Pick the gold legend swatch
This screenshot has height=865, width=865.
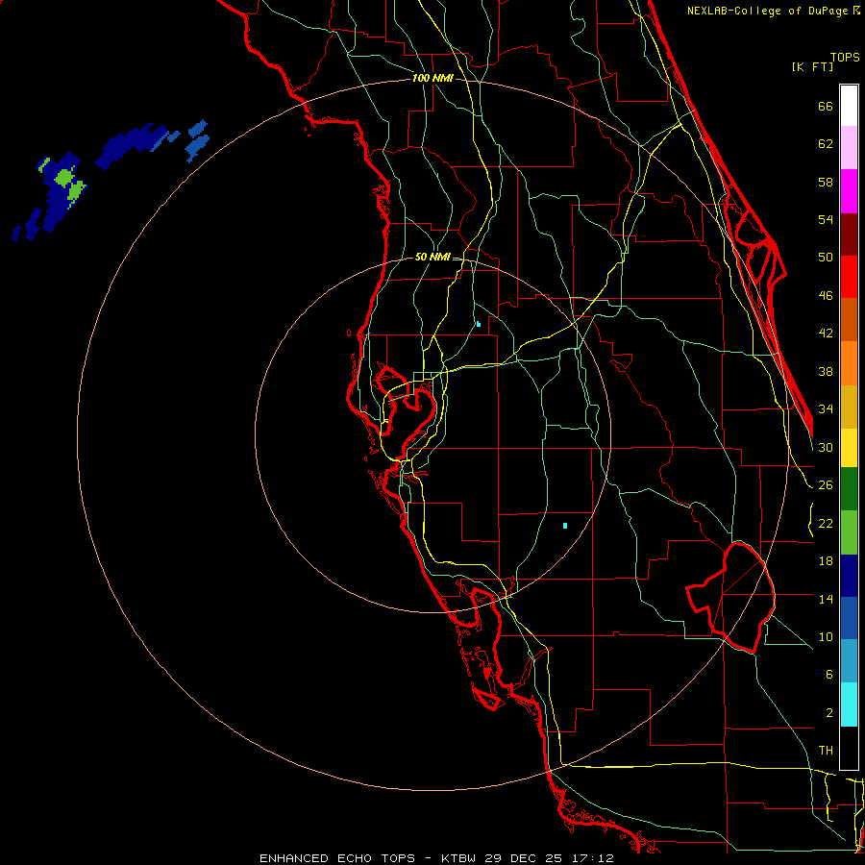tap(849, 407)
